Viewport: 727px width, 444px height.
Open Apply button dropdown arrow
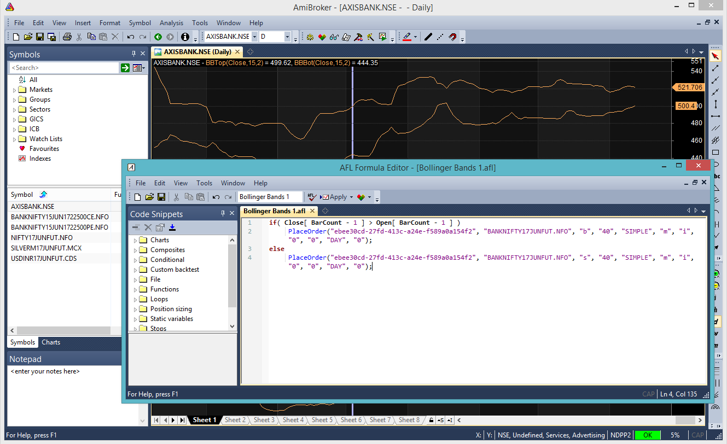pyautogui.click(x=351, y=197)
